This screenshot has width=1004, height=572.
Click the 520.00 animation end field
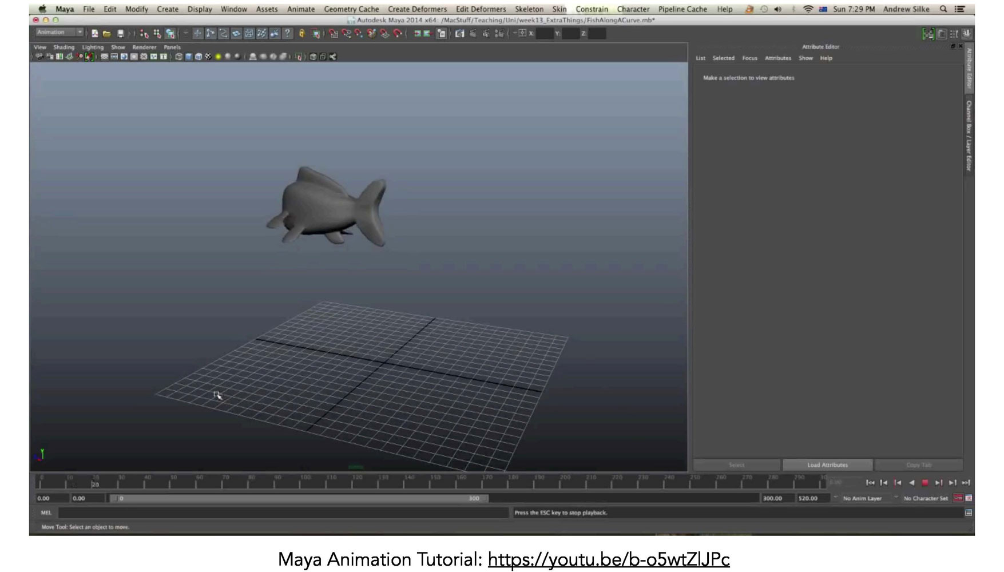pyautogui.click(x=811, y=498)
